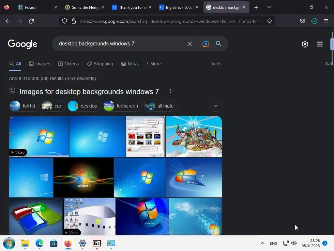Open Images for desktop backgrounds windows 7 link
The image size is (334, 251).
(89, 92)
